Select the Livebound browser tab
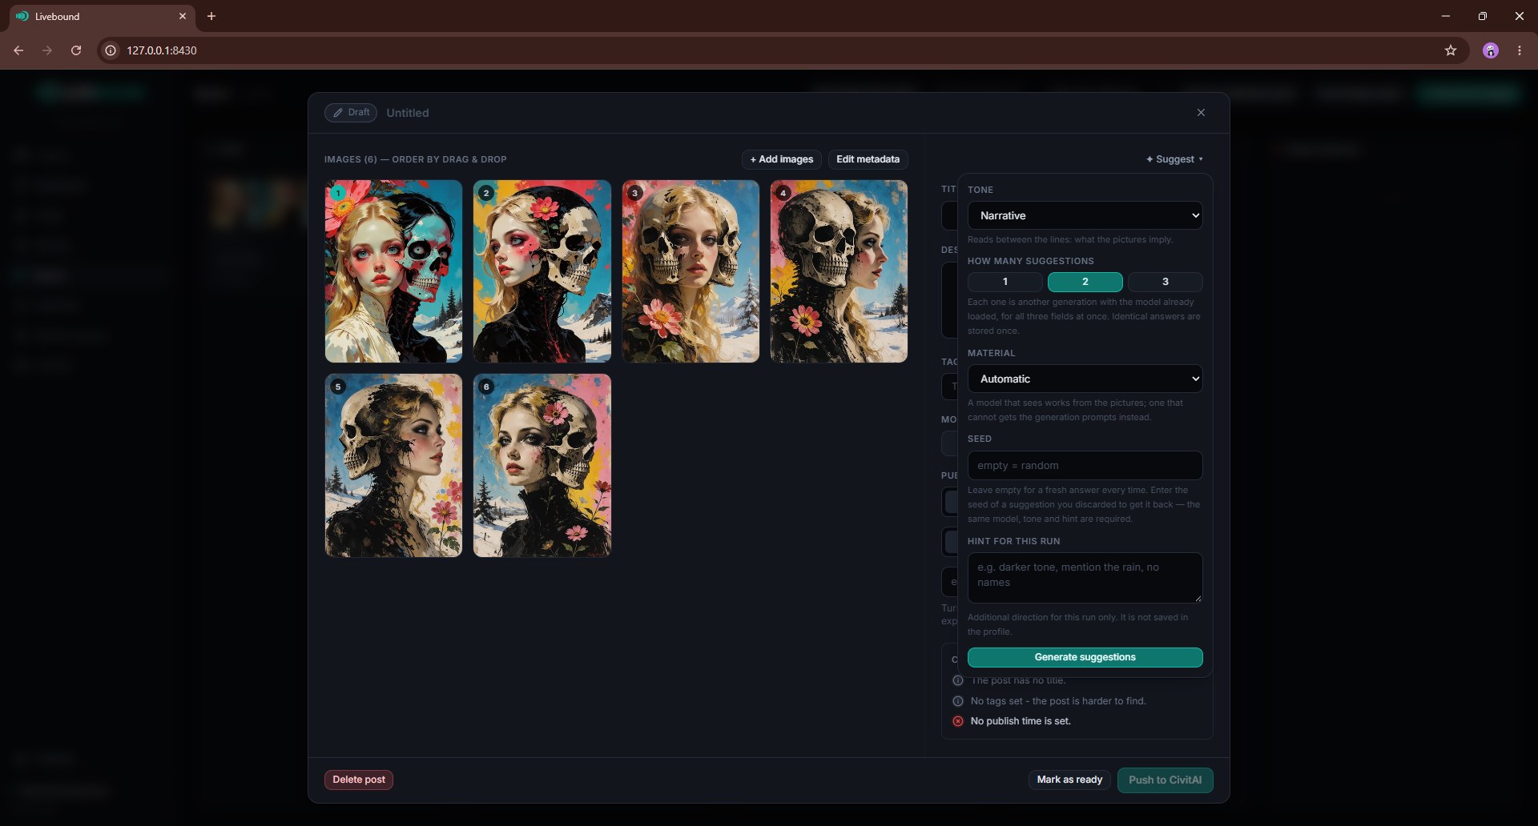The width and height of the screenshot is (1538, 826). coord(102,16)
